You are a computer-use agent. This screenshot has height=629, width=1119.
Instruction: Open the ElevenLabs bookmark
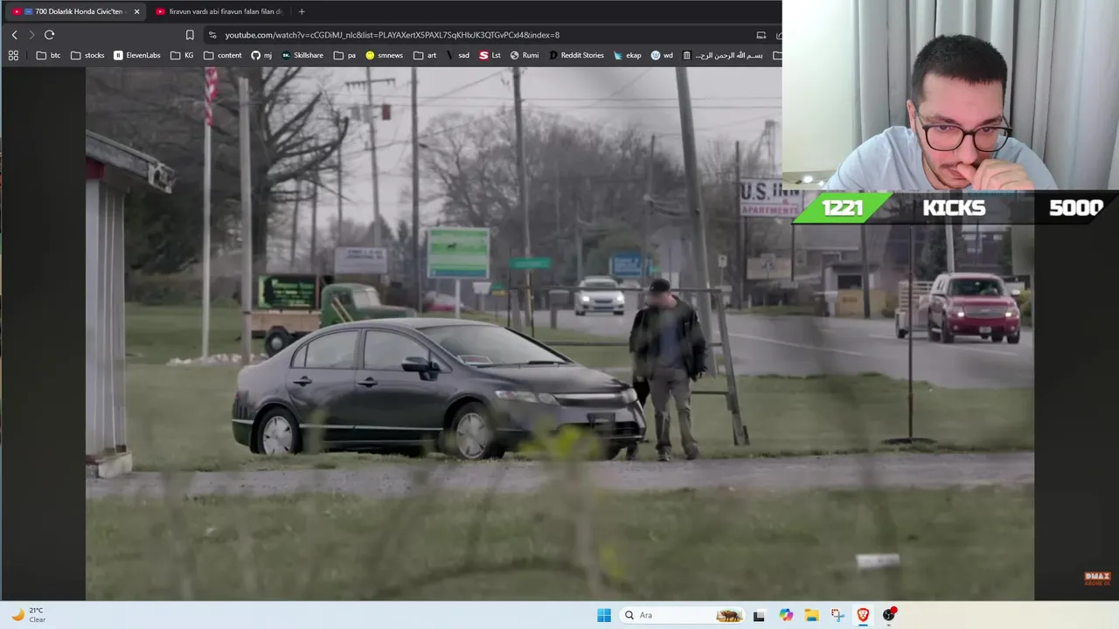coord(137,55)
